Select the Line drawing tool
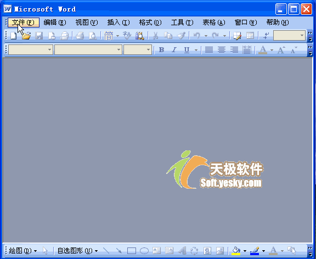This screenshot has height=259, width=316. (106, 251)
